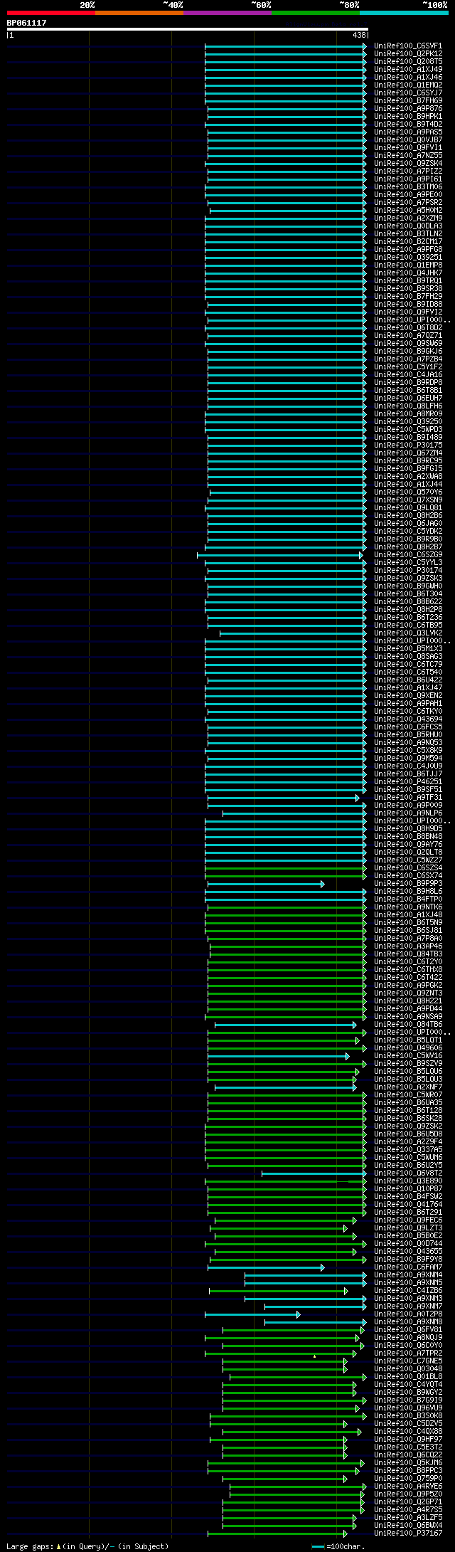Select the label UniRef100_A9PAS5
The height and width of the screenshot is (1552, 455).
point(408,132)
